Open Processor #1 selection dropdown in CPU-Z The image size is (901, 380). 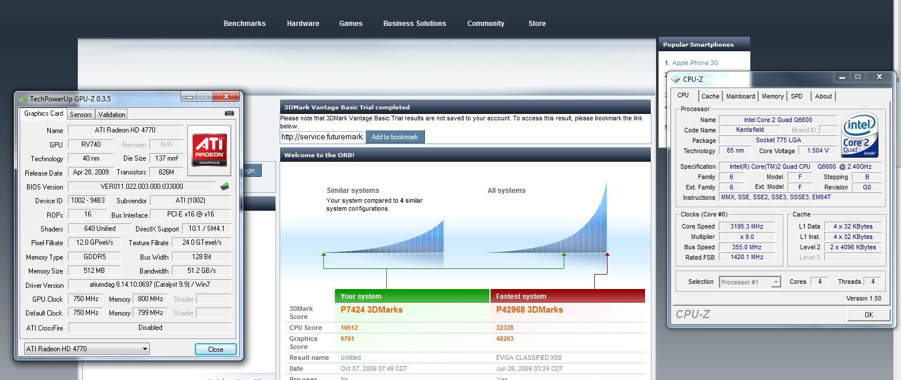pyautogui.click(x=750, y=282)
